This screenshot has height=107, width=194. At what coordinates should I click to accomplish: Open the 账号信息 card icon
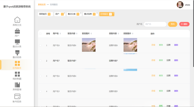[x=17, y=96]
